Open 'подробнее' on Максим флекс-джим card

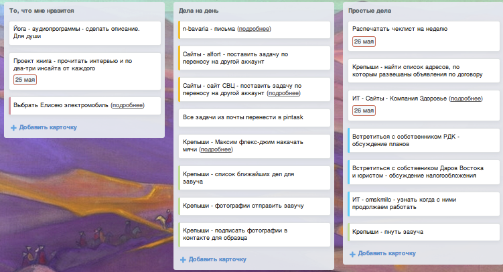[x=216, y=150]
